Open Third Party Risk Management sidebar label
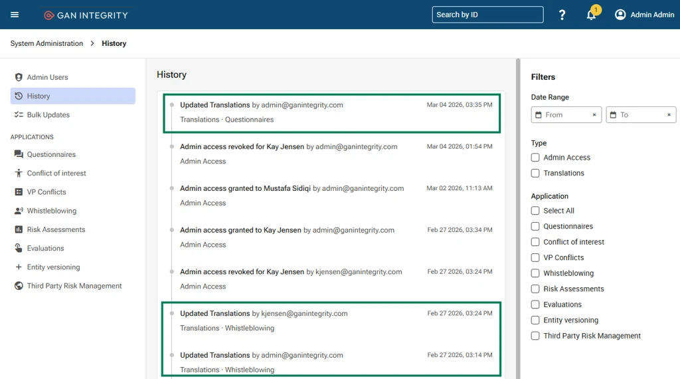This screenshot has height=379, width=680. (x=74, y=286)
